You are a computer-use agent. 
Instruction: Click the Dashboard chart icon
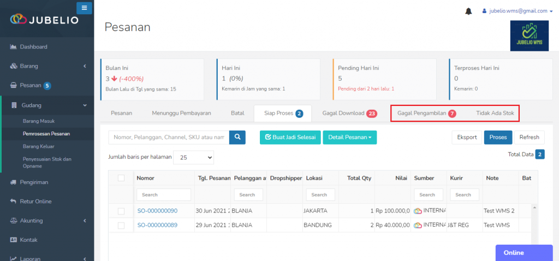pos(14,47)
